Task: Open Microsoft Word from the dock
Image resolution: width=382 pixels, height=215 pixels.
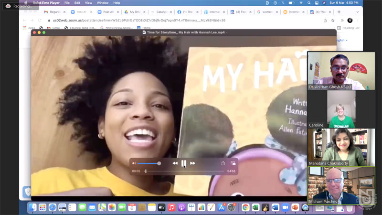Action: coord(276,207)
